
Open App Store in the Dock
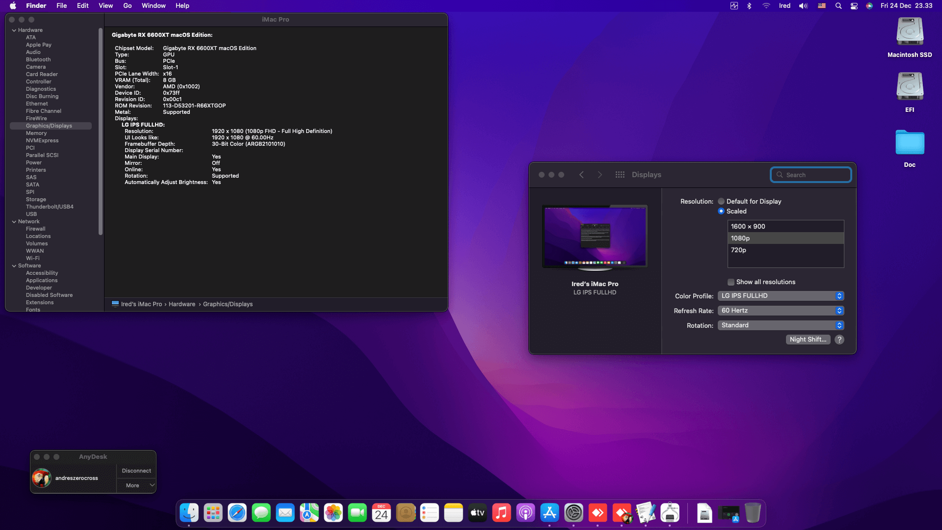point(549,513)
